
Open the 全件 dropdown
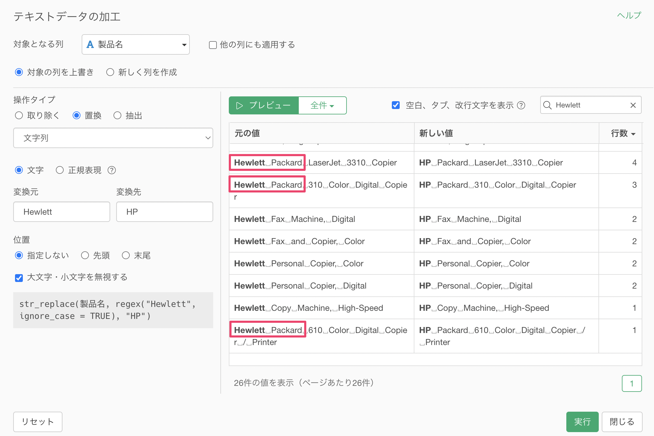pyautogui.click(x=322, y=105)
